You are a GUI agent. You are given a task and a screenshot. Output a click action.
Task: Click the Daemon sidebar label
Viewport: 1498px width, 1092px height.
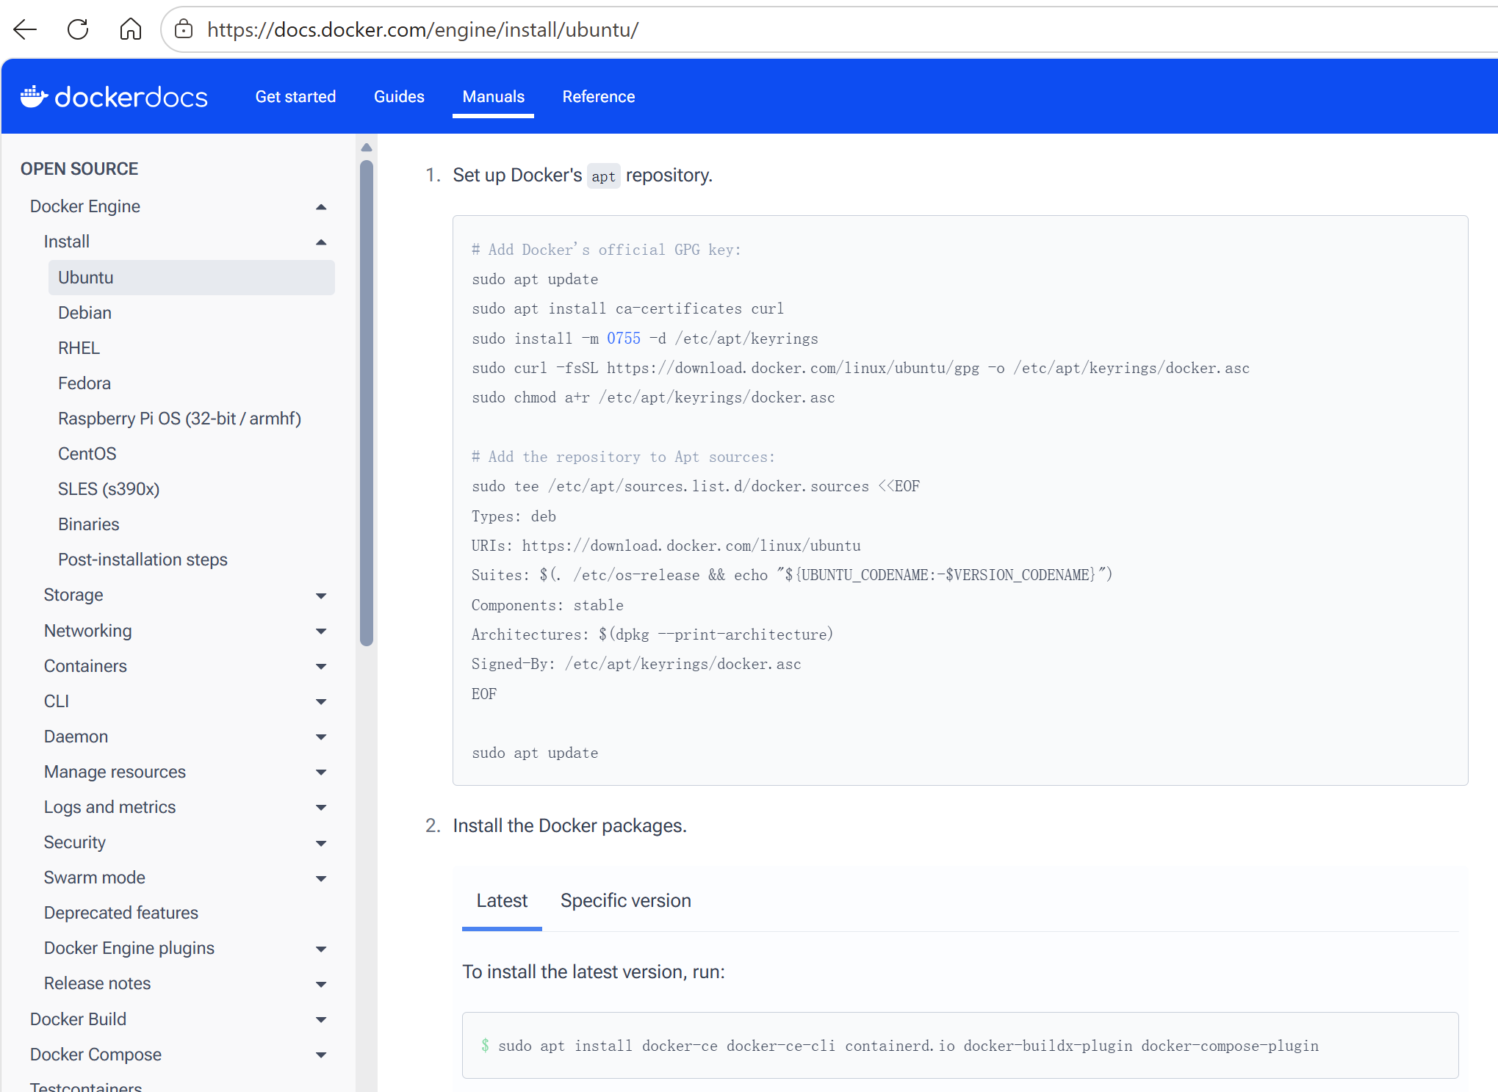click(76, 737)
